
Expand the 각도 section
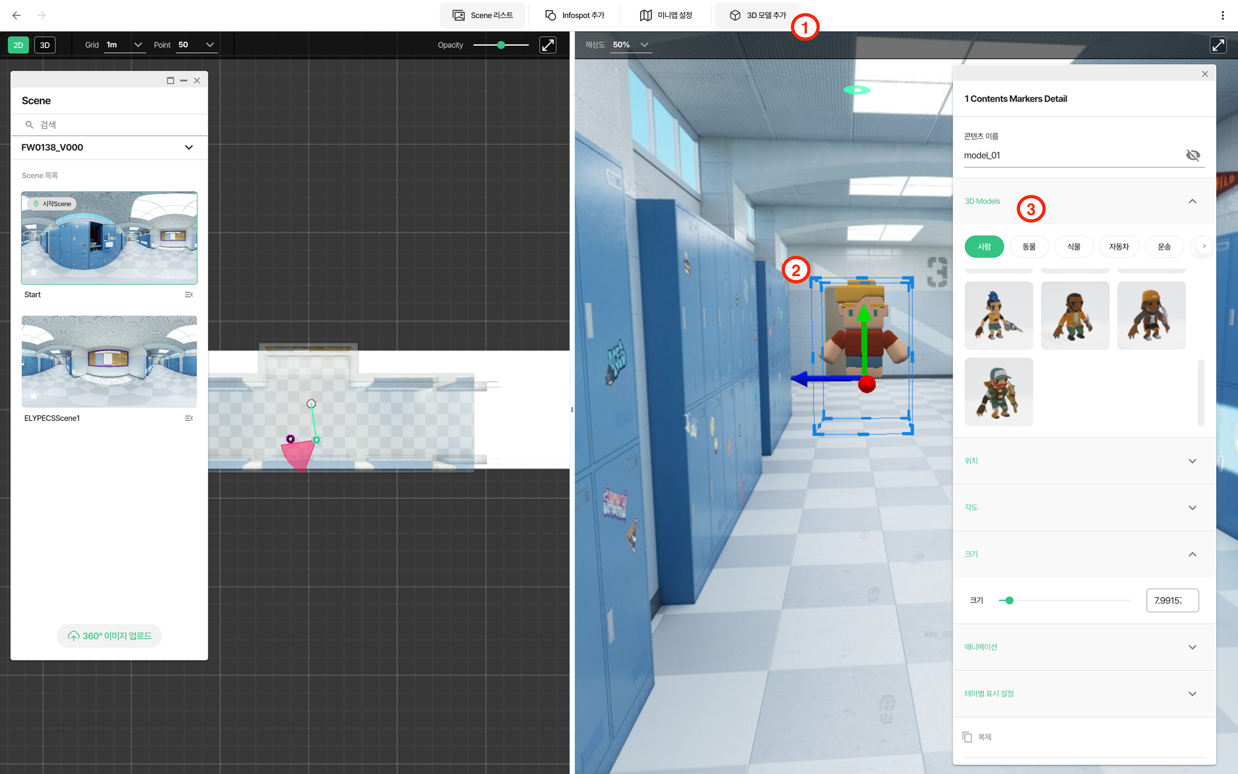[x=1084, y=507]
